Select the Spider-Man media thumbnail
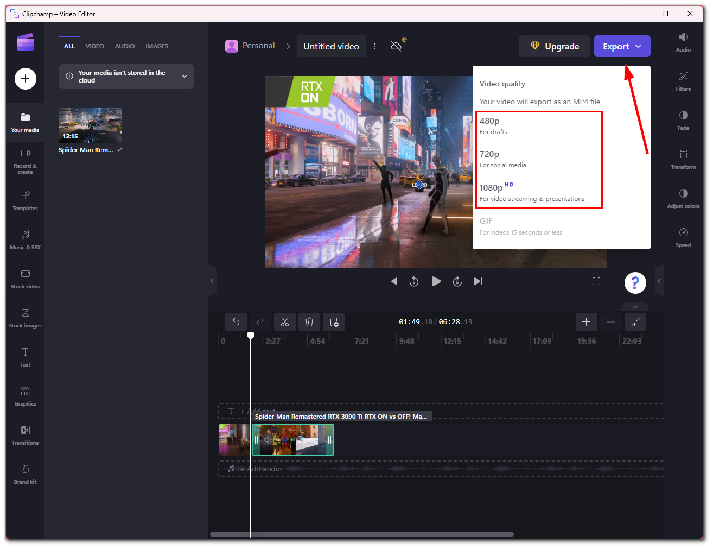The image size is (713, 549). (x=90, y=125)
